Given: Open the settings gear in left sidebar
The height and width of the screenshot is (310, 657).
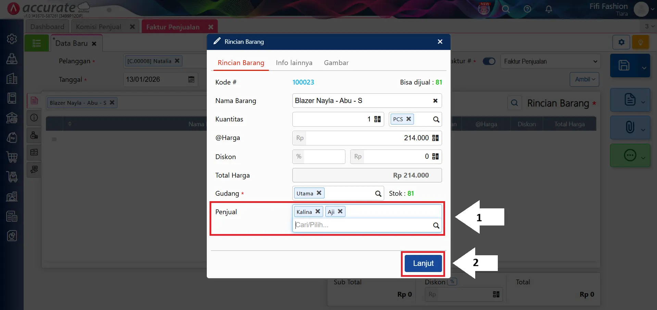Looking at the screenshot, I should [12, 39].
